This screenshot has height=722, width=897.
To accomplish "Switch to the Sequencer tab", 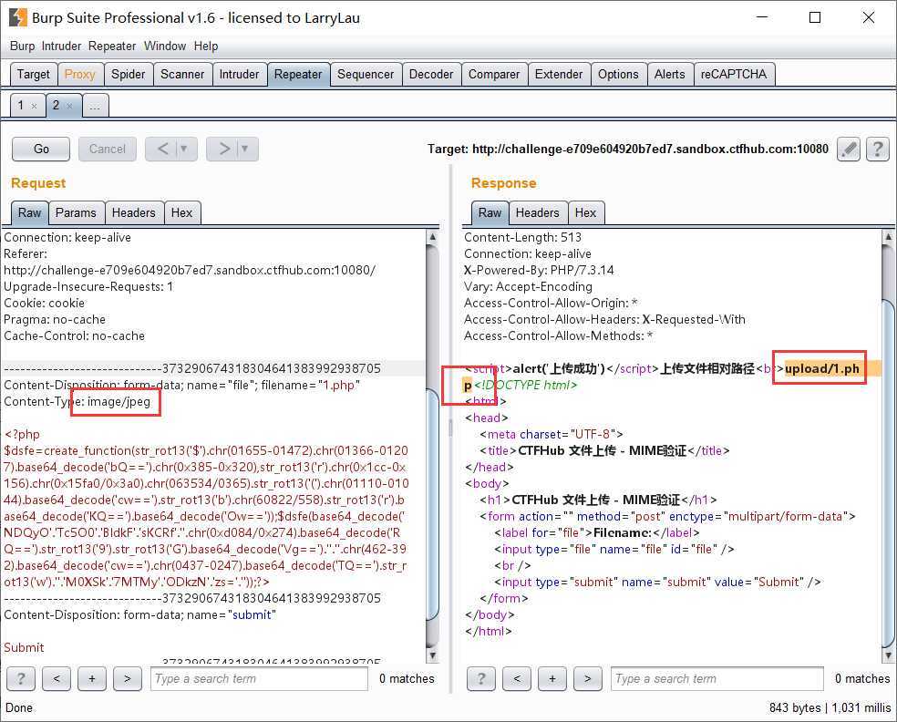I will point(366,75).
